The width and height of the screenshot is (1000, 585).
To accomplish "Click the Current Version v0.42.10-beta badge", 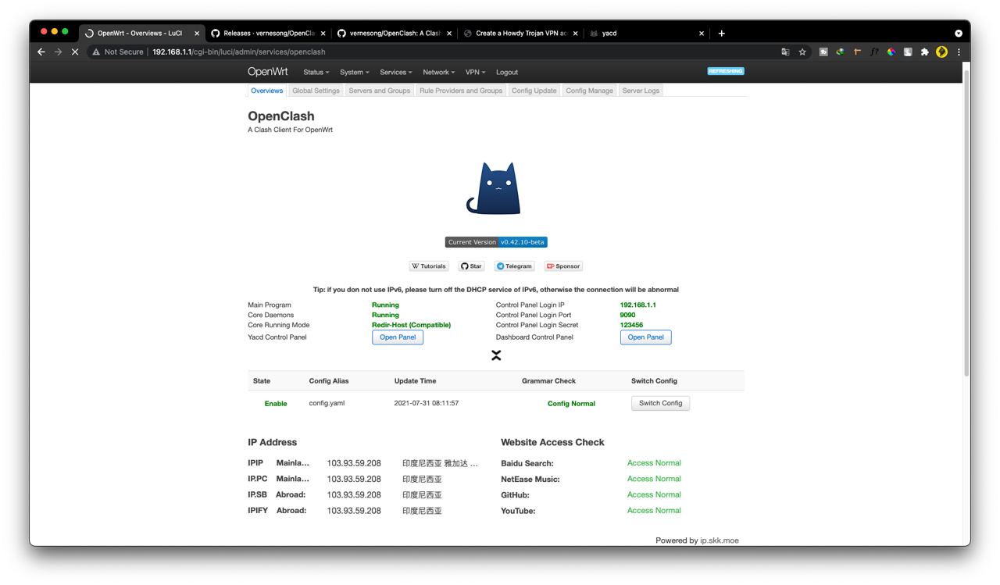I will pyautogui.click(x=496, y=242).
